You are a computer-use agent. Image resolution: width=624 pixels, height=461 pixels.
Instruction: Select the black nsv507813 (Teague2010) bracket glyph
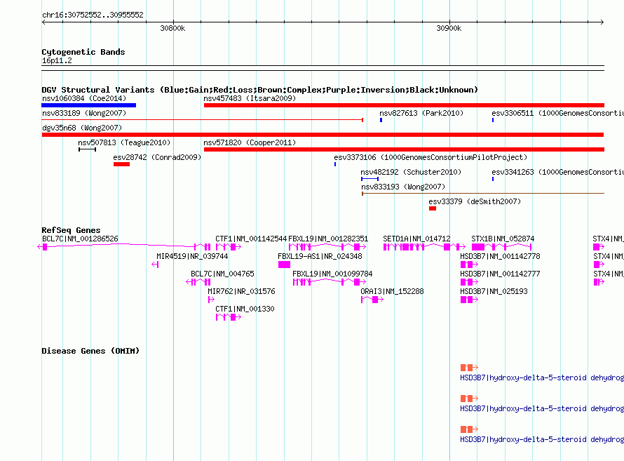click(x=87, y=149)
